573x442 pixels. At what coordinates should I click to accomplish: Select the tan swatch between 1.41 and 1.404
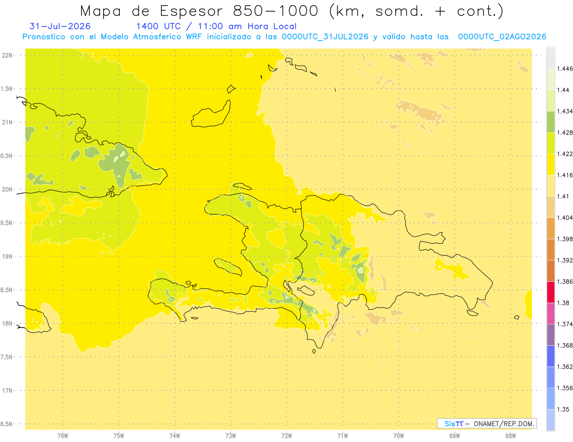(x=551, y=207)
